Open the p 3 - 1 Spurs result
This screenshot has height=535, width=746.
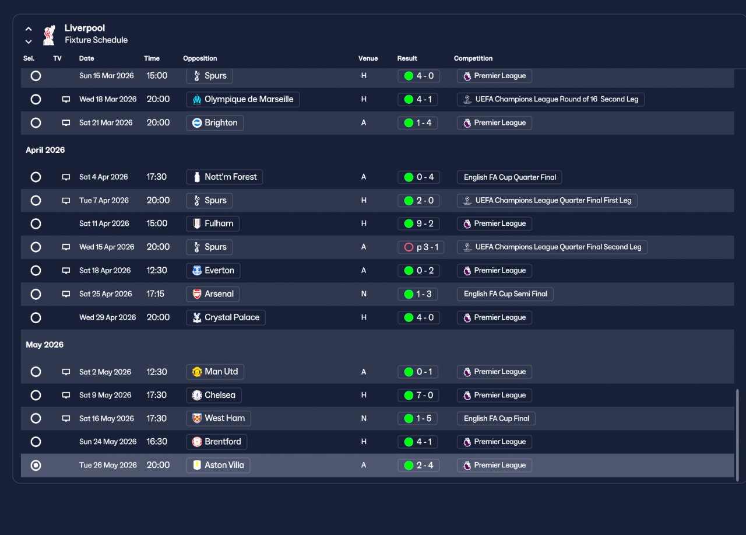click(421, 247)
